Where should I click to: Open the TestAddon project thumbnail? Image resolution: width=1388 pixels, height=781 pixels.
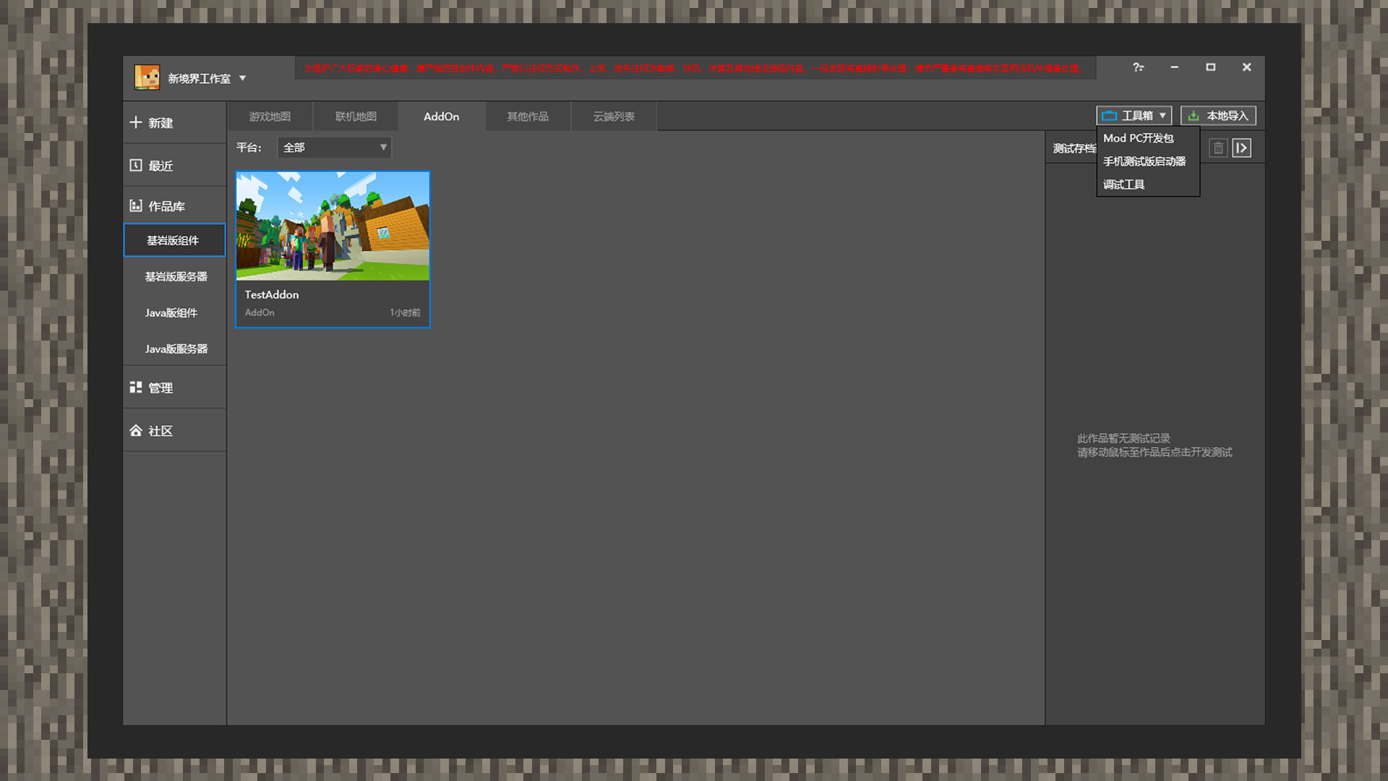333,226
